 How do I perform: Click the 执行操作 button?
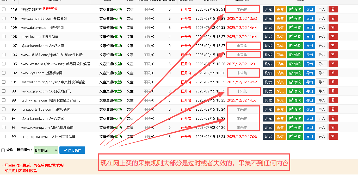(x=72, y=150)
